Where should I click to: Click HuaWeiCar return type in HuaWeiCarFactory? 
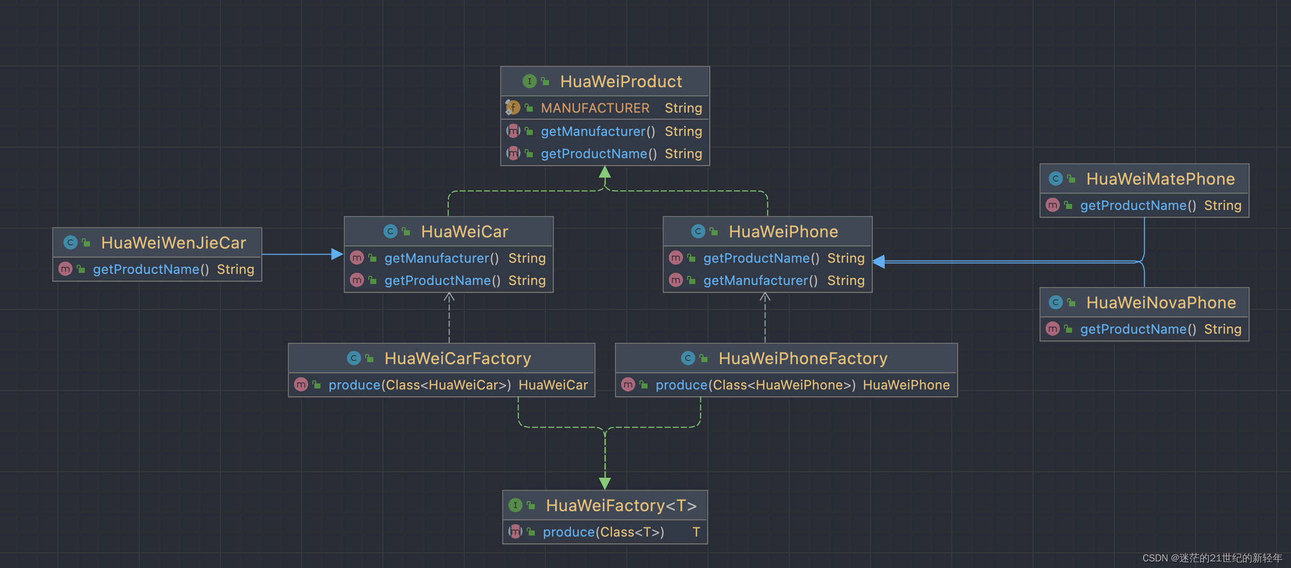pyautogui.click(x=553, y=384)
